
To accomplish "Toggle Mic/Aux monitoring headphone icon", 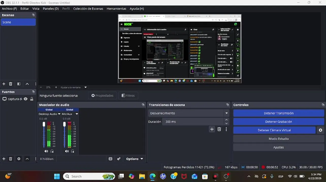I will pyautogui.click(x=73, y=151).
